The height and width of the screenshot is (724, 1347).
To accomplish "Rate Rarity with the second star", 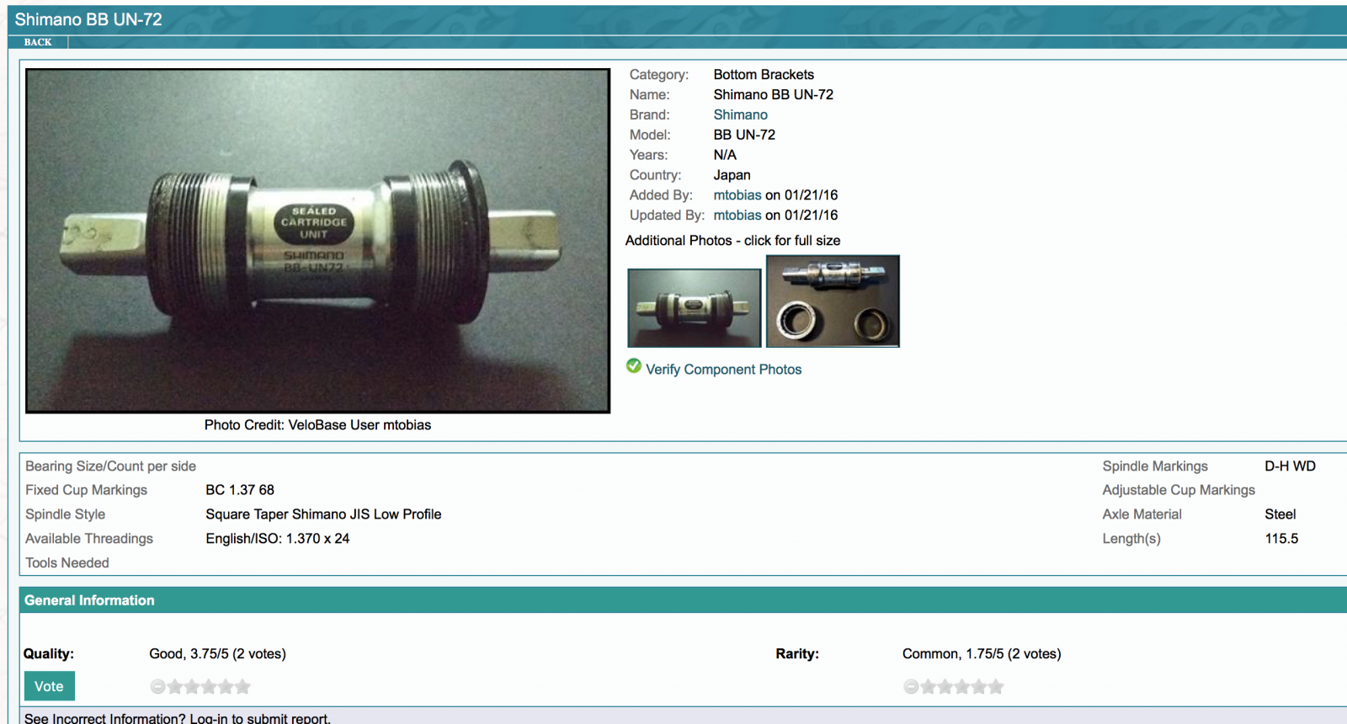I will (x=945, y=687).
